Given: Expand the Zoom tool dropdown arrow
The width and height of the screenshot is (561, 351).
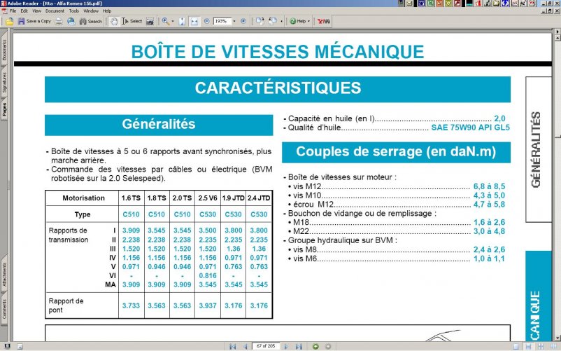Looking at the screenshot, I should [x=173, y=21].
